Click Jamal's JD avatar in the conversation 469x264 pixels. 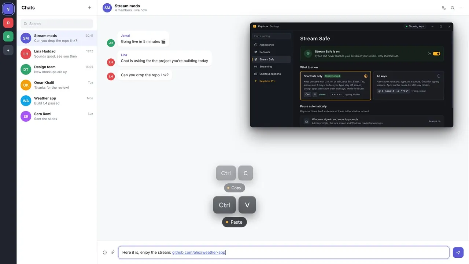[x=111, y=43]
